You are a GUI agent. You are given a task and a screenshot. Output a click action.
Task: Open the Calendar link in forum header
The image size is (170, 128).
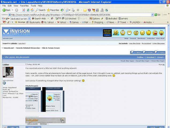[x=151, y=38]
